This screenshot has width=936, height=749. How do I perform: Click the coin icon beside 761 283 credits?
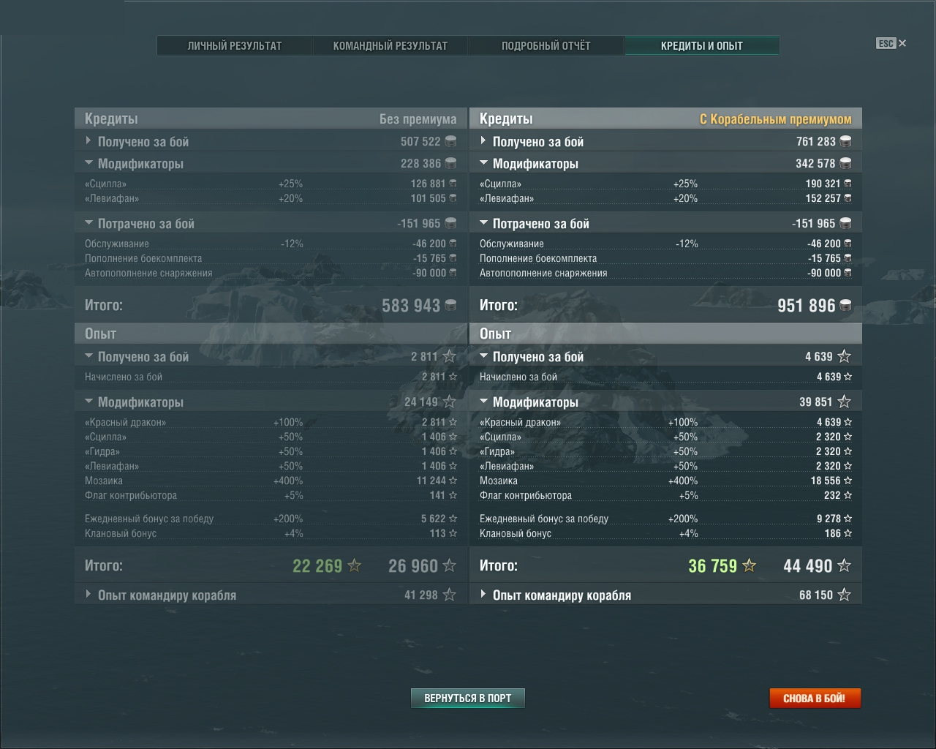(845, 141)
